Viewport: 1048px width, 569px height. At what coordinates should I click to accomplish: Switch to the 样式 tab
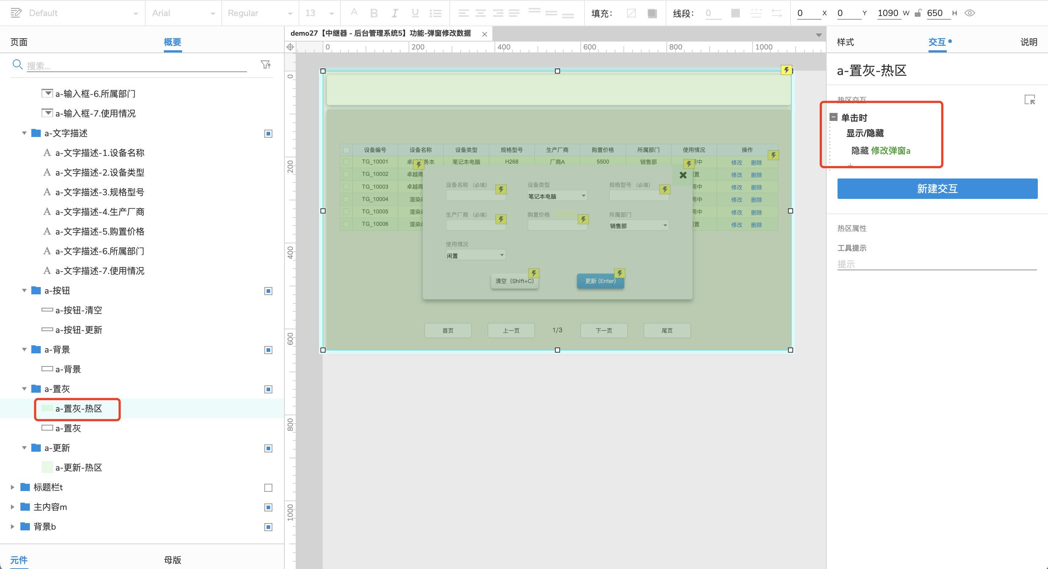tap(846, 42)
